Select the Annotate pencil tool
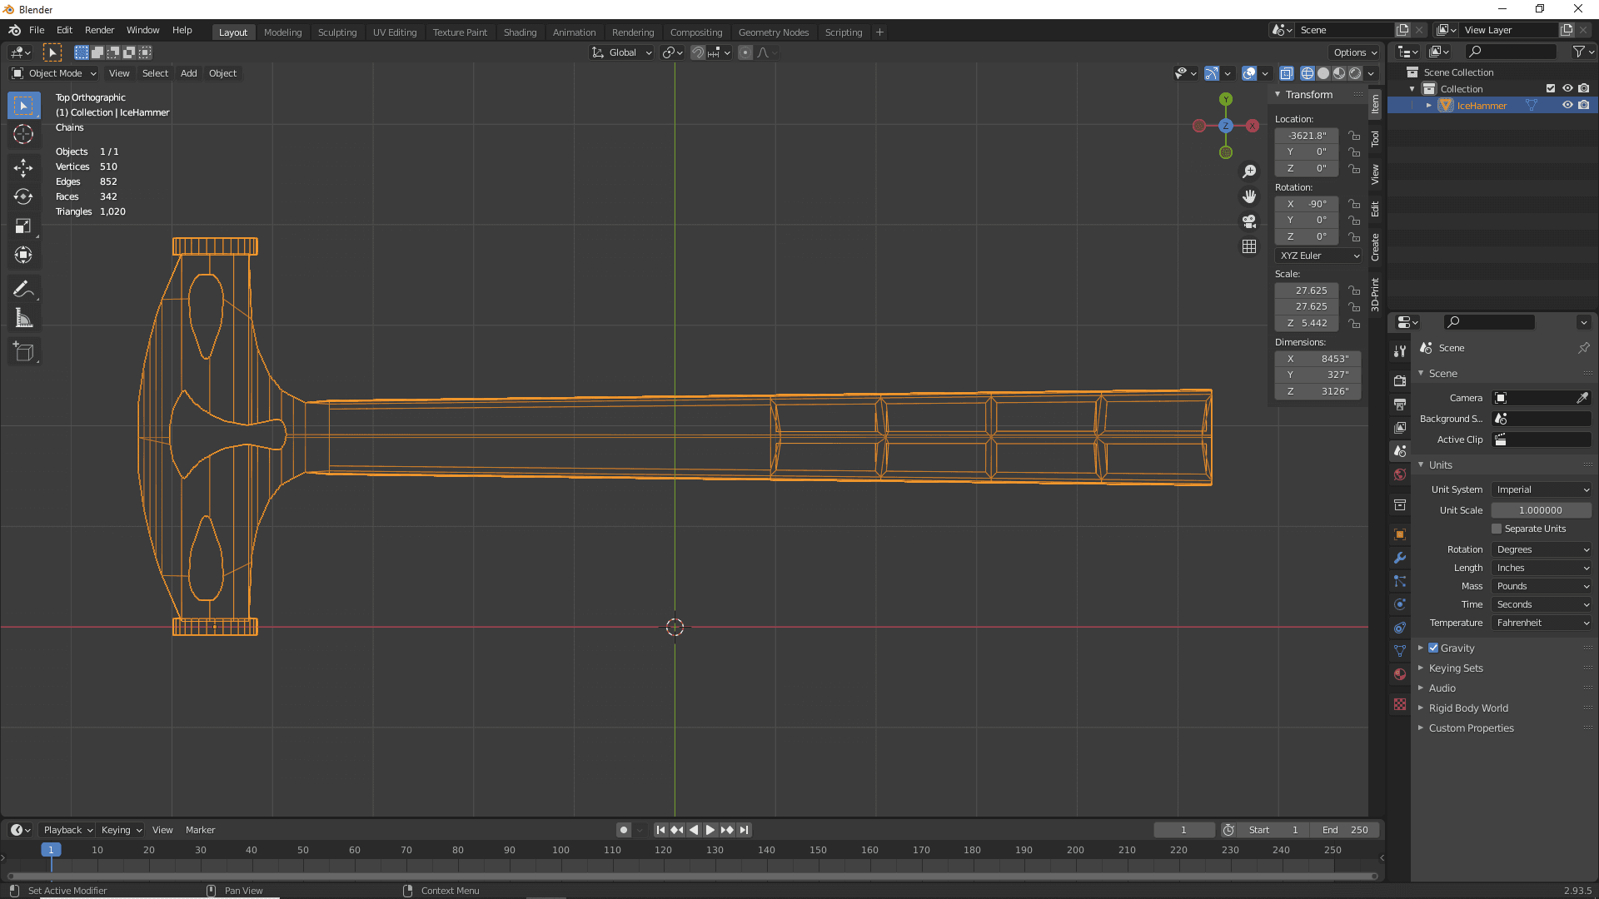The width and height of the screenshot is (1599, 899). (x=23, y=290)
